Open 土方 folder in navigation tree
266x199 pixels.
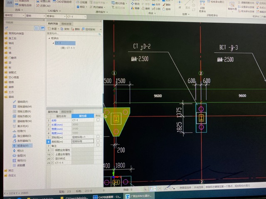[9, 92]
